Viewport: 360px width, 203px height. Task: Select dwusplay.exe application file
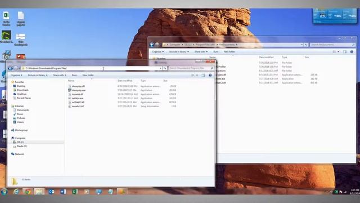79,90
